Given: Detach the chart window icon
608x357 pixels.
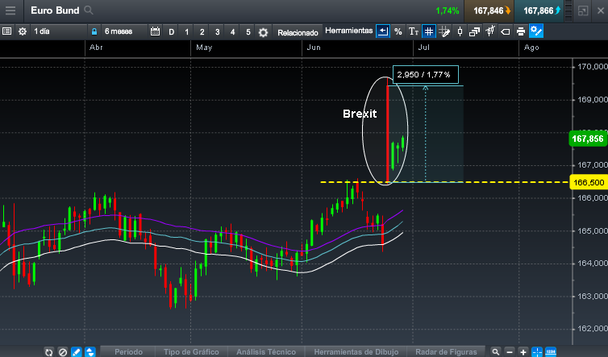Looking at the screenshot, I should tap(583, 10).
